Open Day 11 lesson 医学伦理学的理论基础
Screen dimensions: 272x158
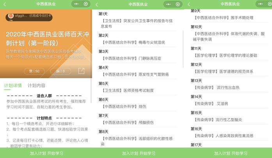225,55
